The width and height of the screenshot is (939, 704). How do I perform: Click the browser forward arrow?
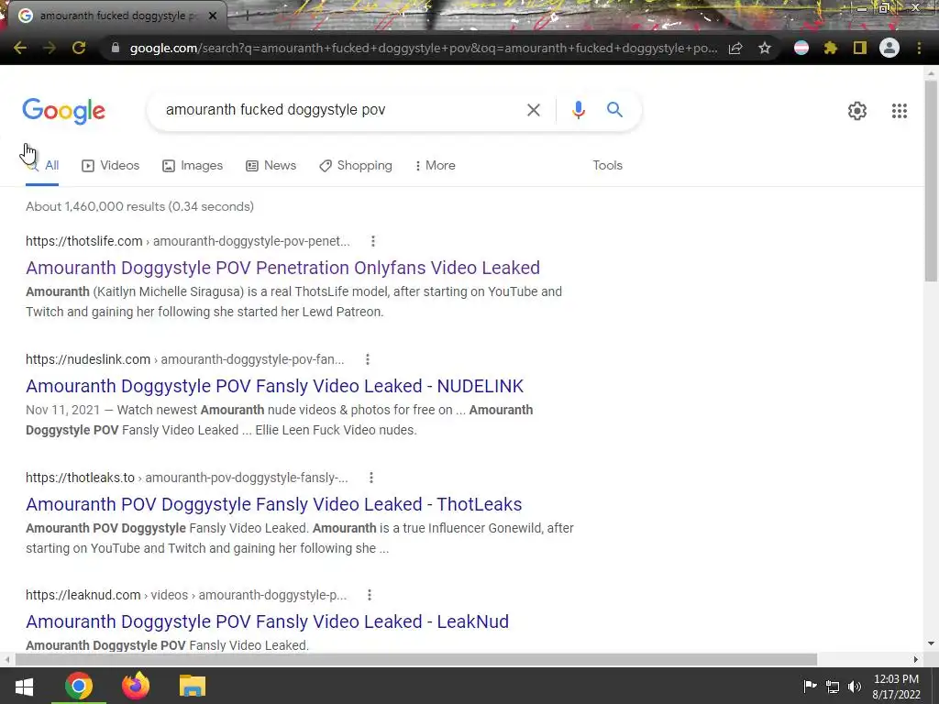pos(50,48)
